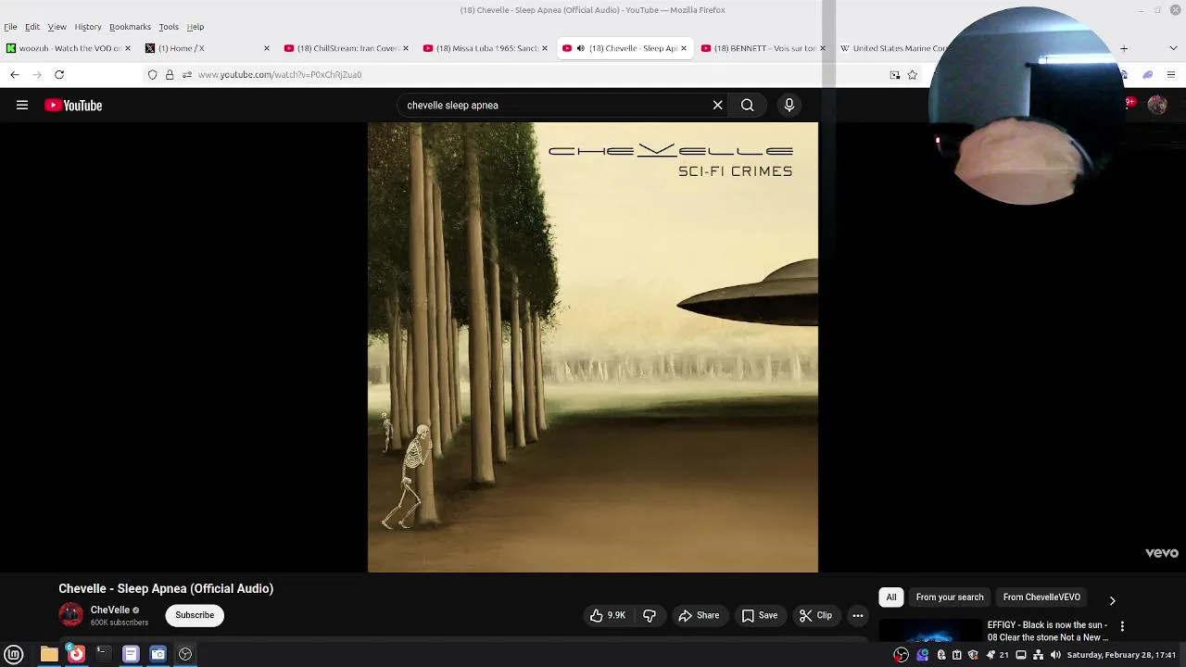Screen dimensions: 1186x667
Task: Open Linux Mint start menu
Action: [x=14, y=654]
